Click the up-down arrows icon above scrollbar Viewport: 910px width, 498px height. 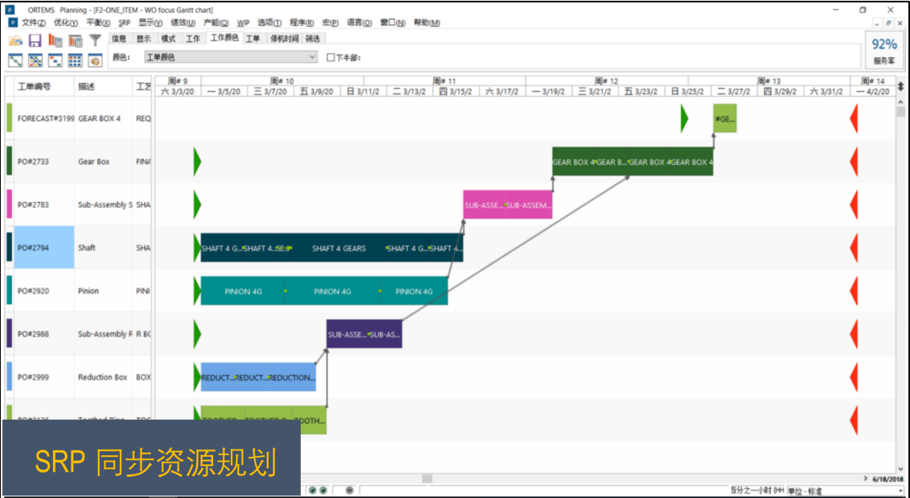(x=901, y=86)
